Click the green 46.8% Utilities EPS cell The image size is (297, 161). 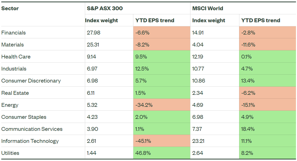143,153
